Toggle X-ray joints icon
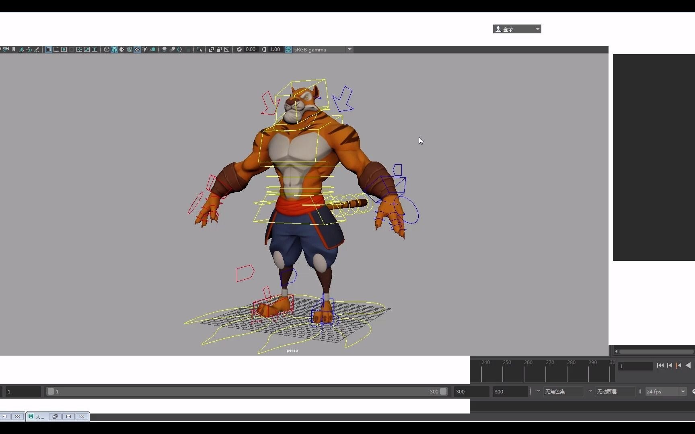695x434 pixels. (227, 49)
